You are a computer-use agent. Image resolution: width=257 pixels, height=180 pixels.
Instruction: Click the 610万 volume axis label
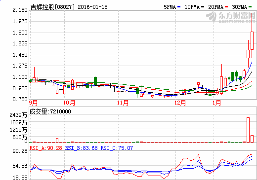pyautogui.click(x=20, y=137)
